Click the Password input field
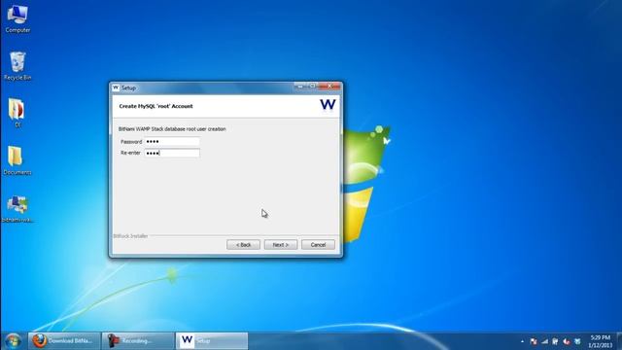 click(x=172, y=142)
